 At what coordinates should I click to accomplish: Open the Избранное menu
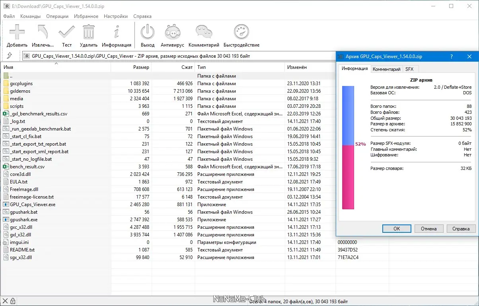tap(86, 16)
